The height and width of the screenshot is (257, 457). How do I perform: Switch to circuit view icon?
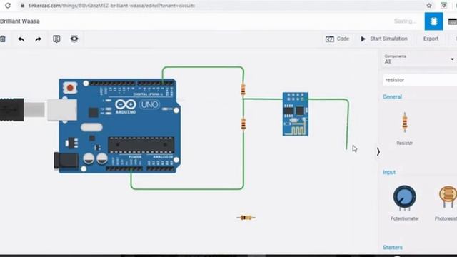pyautogui.click(x=433, y=21)
